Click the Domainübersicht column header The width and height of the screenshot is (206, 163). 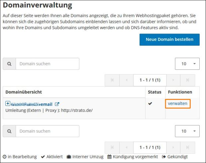[x=24, y=92]
